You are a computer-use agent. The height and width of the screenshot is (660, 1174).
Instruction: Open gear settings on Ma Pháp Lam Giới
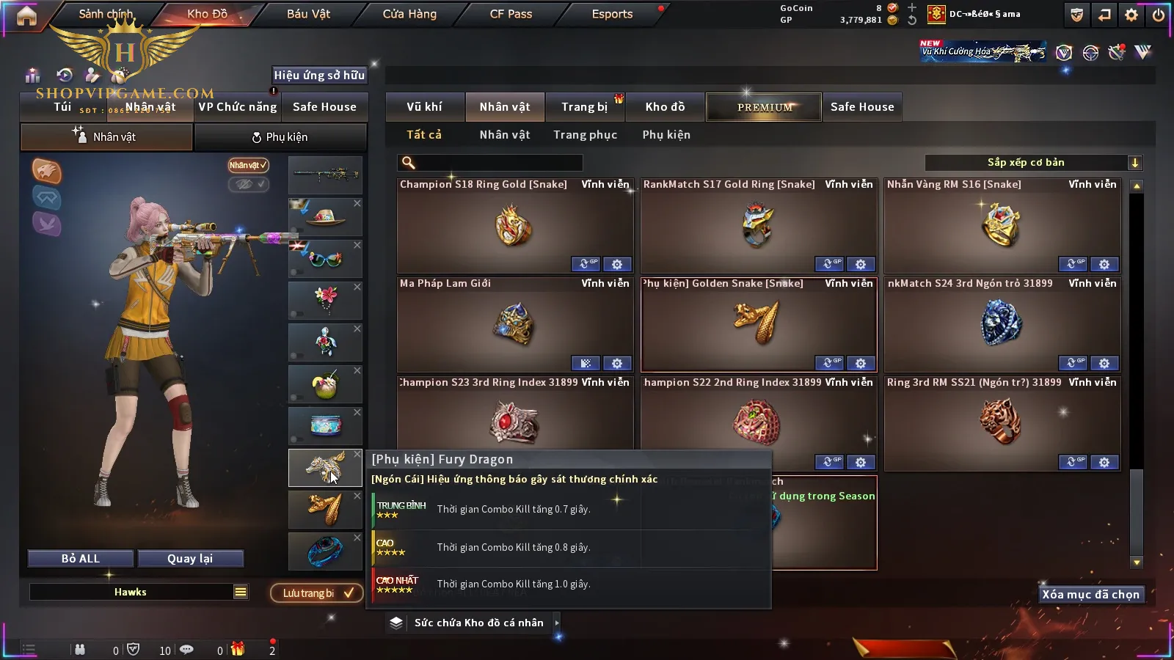pyautogui.click(x=617, y=363)
